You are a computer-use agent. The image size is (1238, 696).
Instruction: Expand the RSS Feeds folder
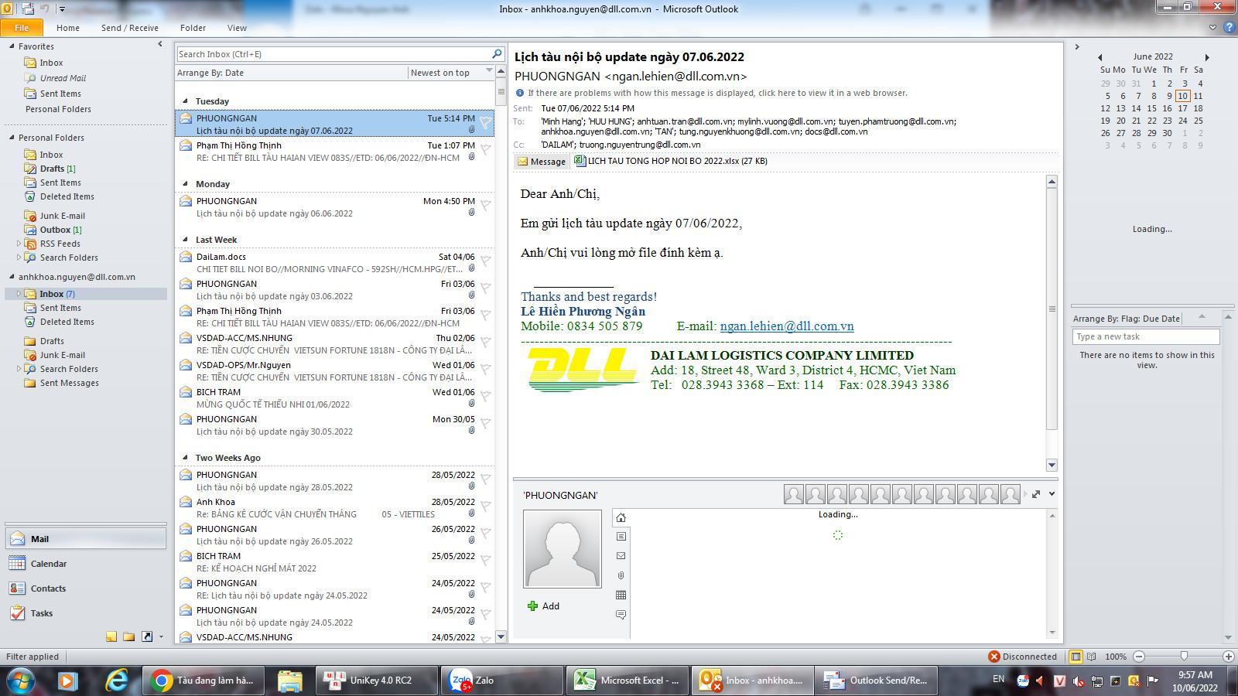pos(19,244)
